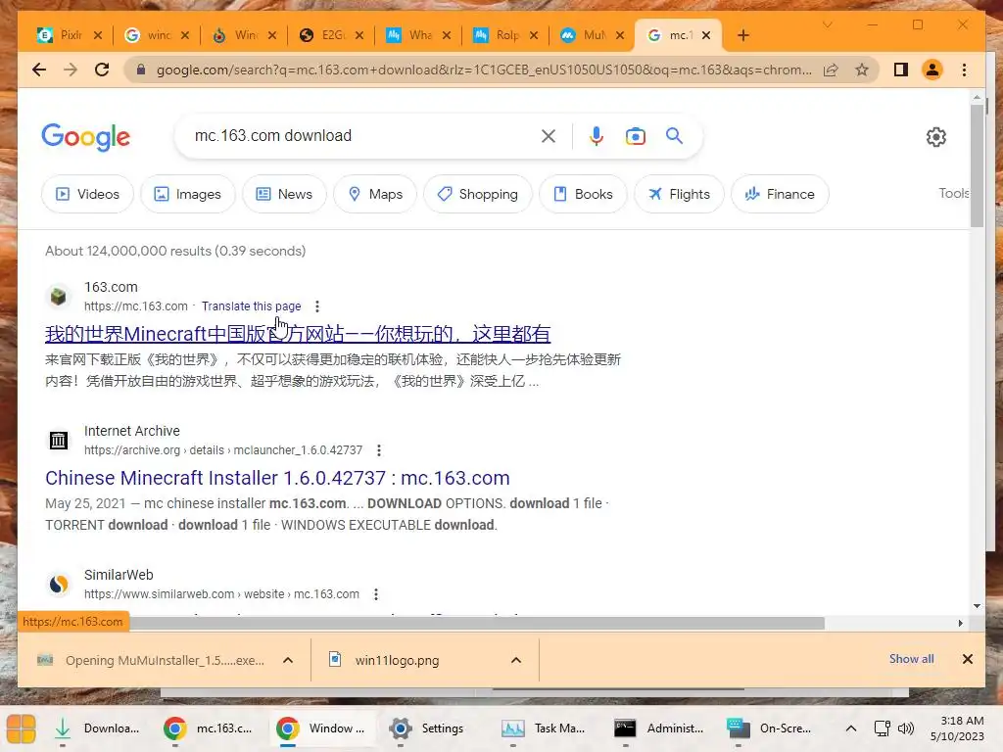Screen dimensions: 1003x752
Task: Open Settings from the taskbar
Action: 427,728
